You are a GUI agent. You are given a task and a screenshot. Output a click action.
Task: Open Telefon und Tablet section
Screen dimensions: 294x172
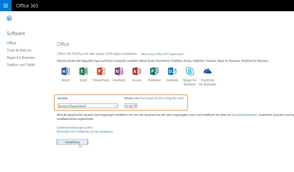tap(21, 65)
